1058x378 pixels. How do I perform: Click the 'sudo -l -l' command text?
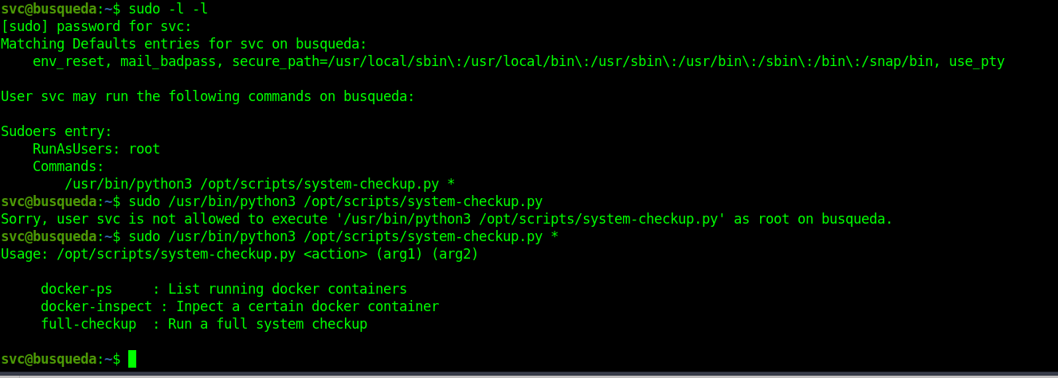[x=168, y=9]
